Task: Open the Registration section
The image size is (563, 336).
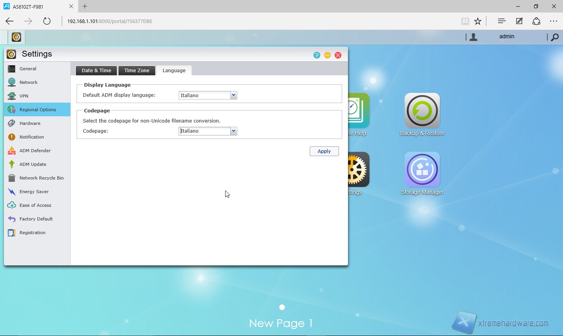Action: point(32,233)
